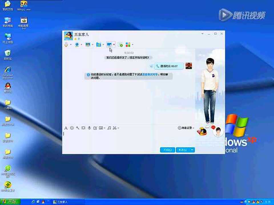This screenshot has width=274, height=205.
Task: Expand remote desktop red dropdown arrow
Action: pyautogui.click(x=114, y=45)
